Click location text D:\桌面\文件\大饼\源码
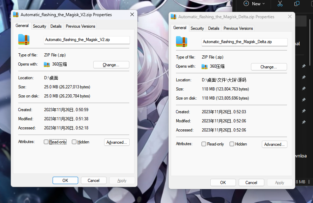 (x=224, y=80)
